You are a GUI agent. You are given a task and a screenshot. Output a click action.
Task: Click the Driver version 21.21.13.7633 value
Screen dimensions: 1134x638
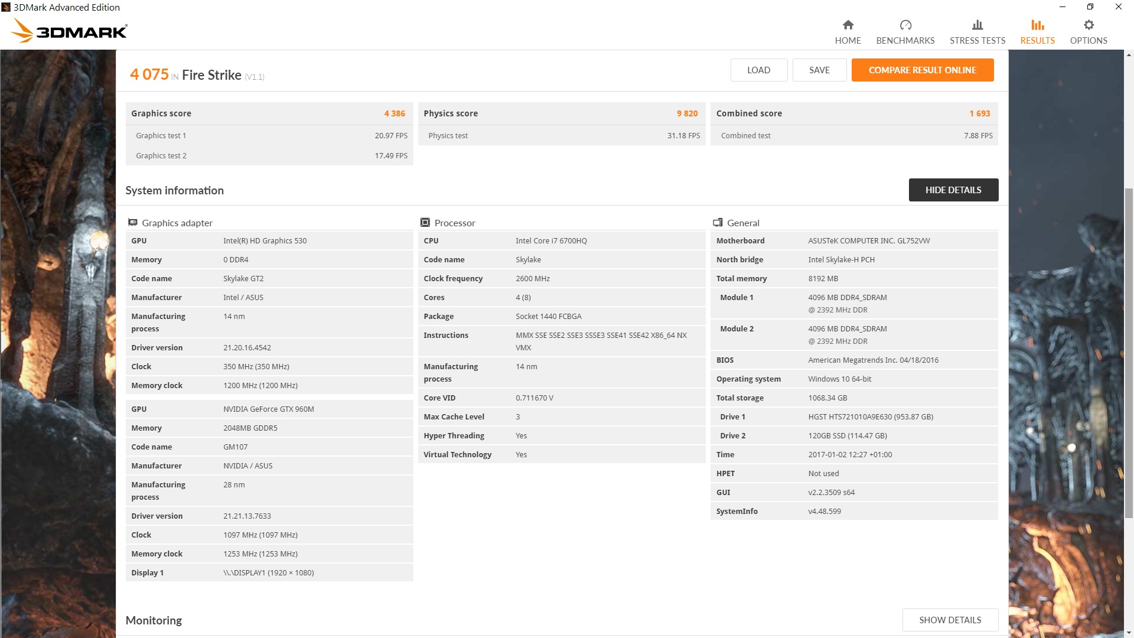[247, 516]
